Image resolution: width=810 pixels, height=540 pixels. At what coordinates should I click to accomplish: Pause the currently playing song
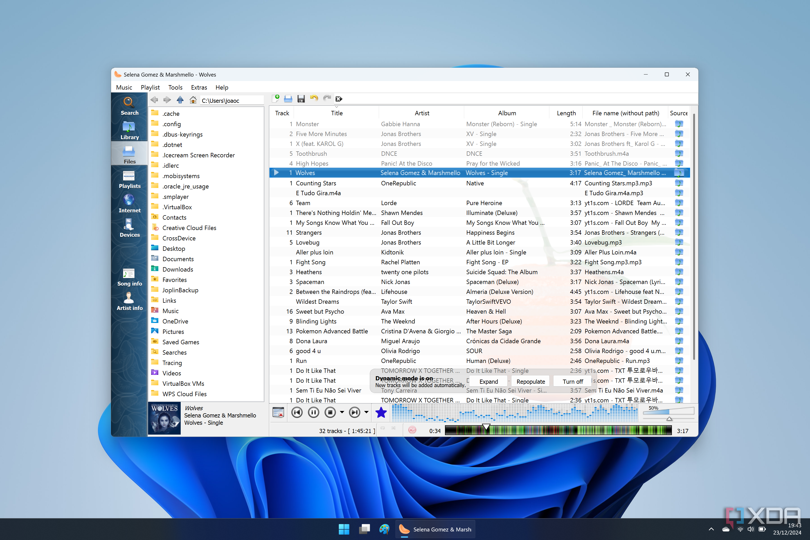313,412
